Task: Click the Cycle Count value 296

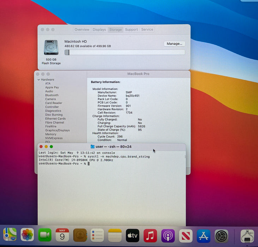Action: (120, 137)
